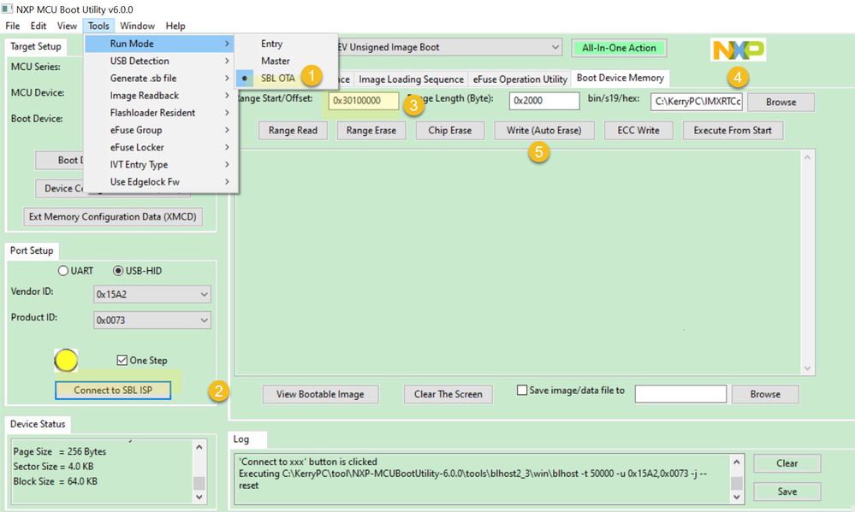Click the Range Start/Offset input field

364,100
